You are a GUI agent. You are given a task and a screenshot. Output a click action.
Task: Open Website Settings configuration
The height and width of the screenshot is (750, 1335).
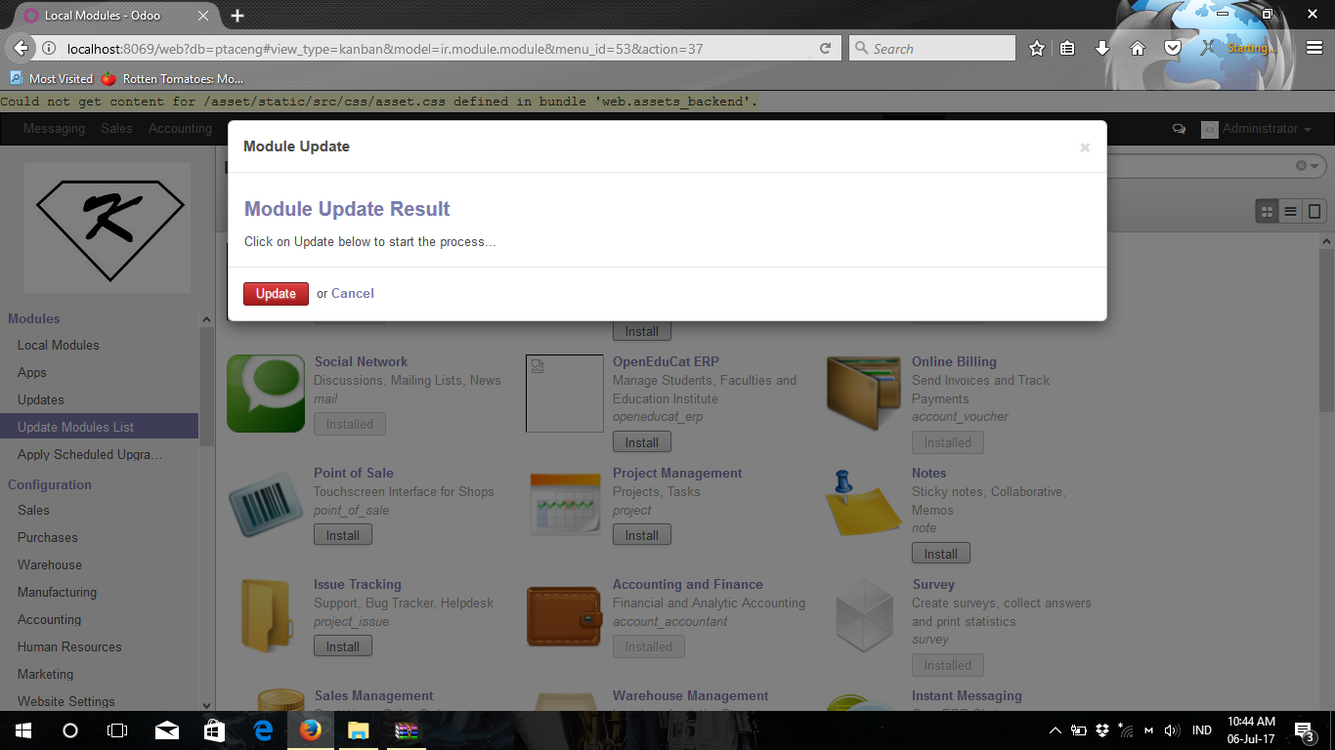[x=66, y=701]
